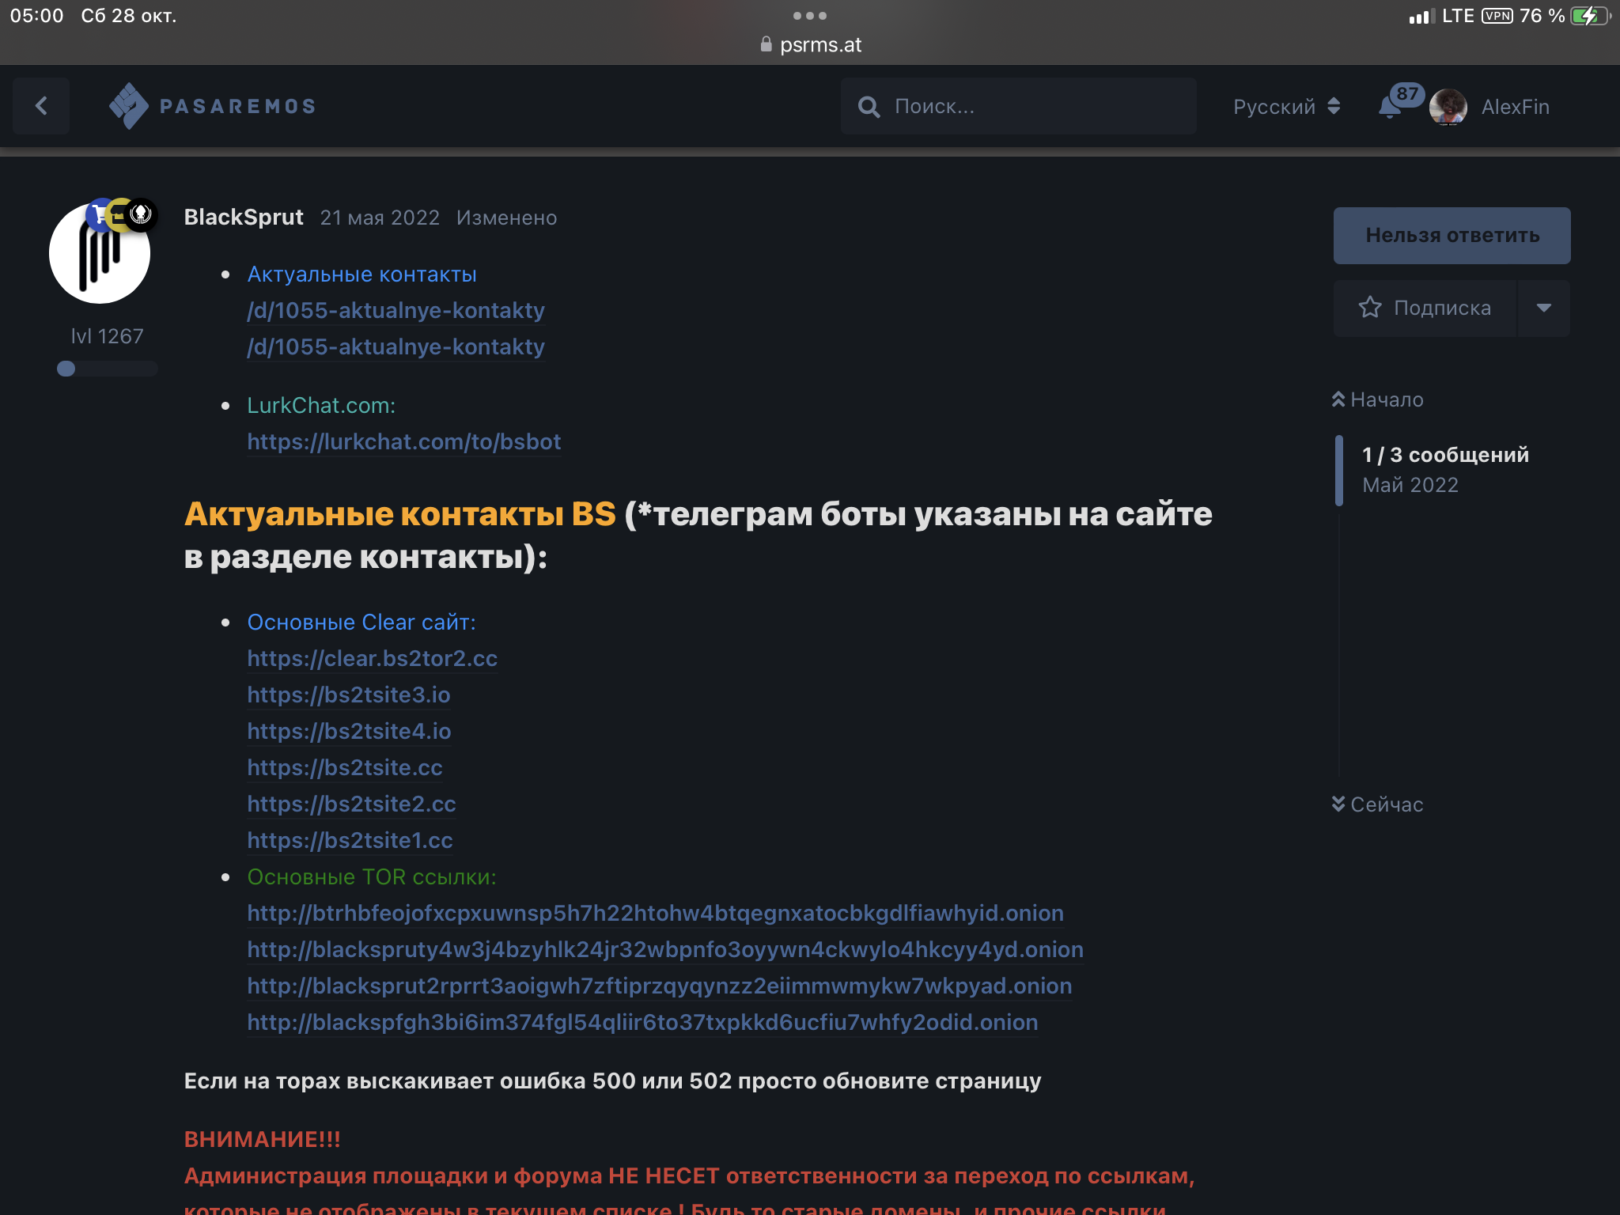Open the Актуальные контакты link
Screen dimensions: 1620x1215
click(361, 274)
